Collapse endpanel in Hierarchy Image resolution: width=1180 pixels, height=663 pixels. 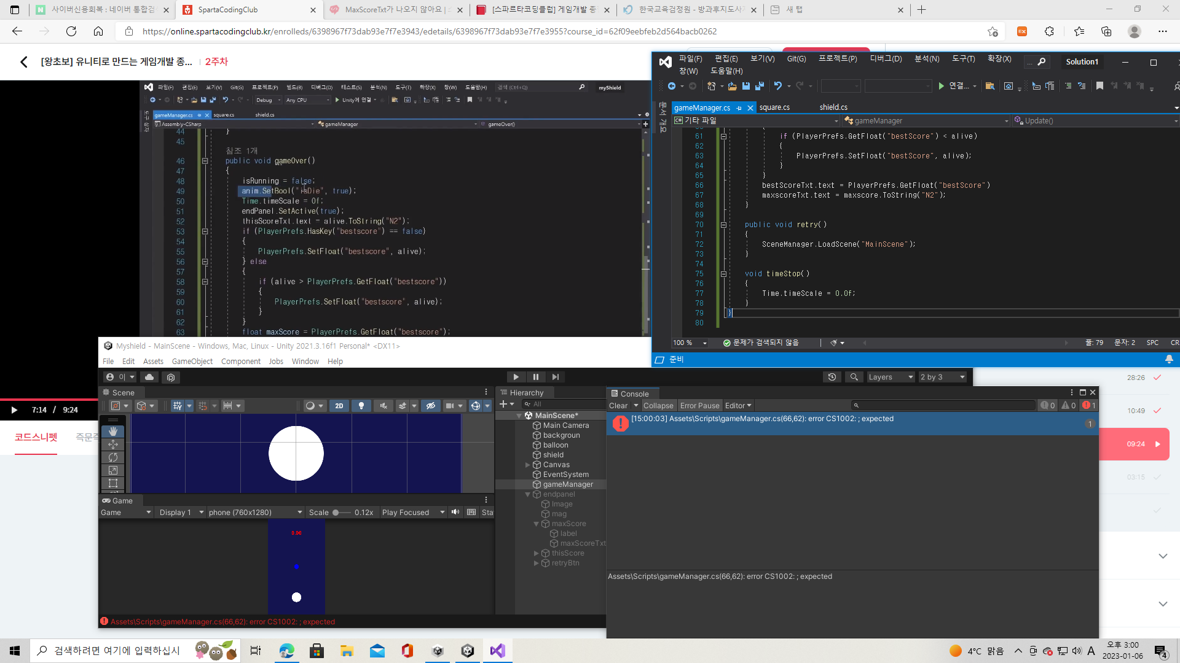[527, 494]
